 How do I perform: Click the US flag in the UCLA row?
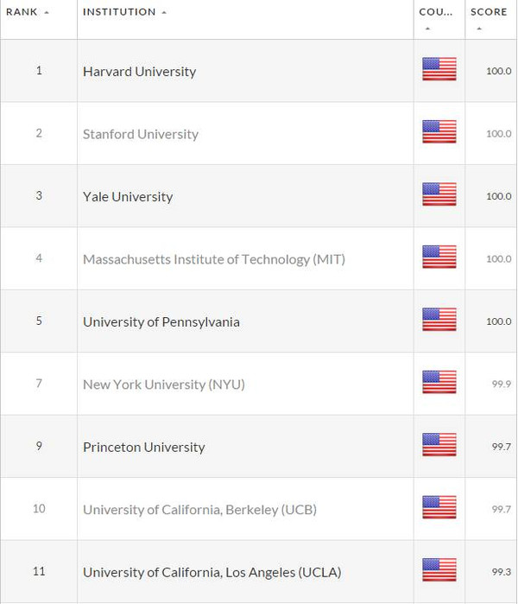coord(439,570)
